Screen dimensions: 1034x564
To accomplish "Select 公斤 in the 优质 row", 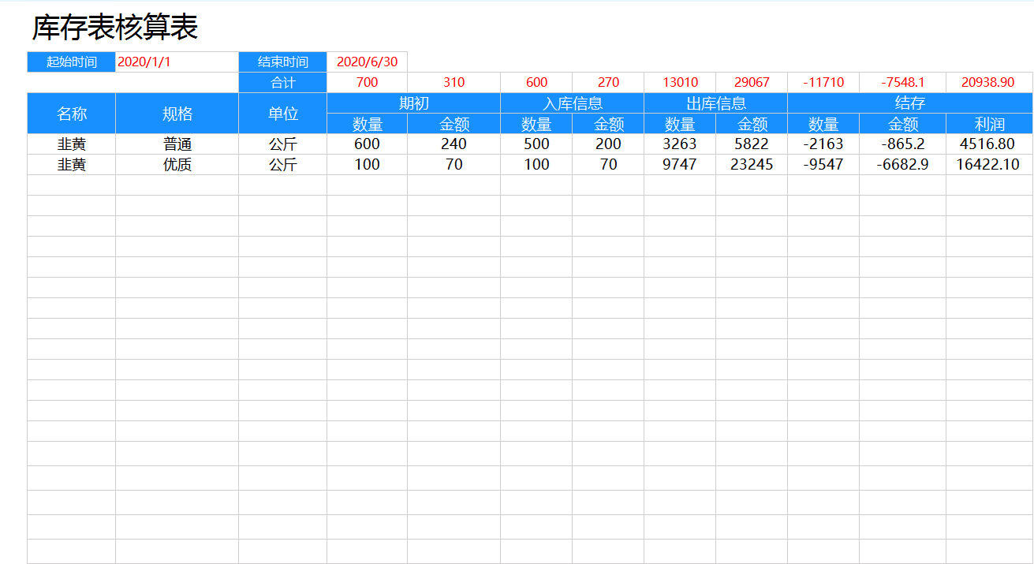I will 283,165.
